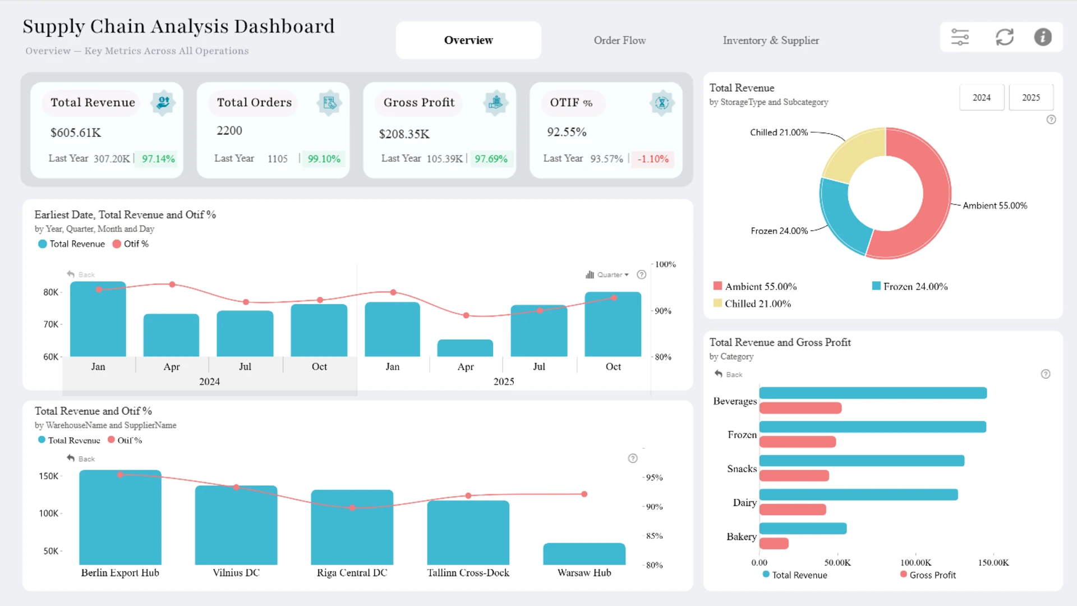Click the Bakery category label
The image size is (1077, 606).
[742, 537]
